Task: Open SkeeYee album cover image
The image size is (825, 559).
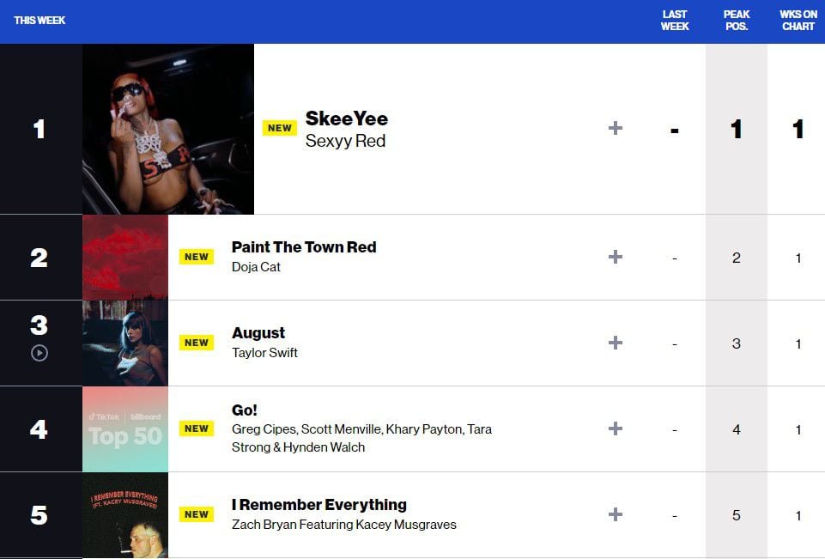Action: pos(168,129)
